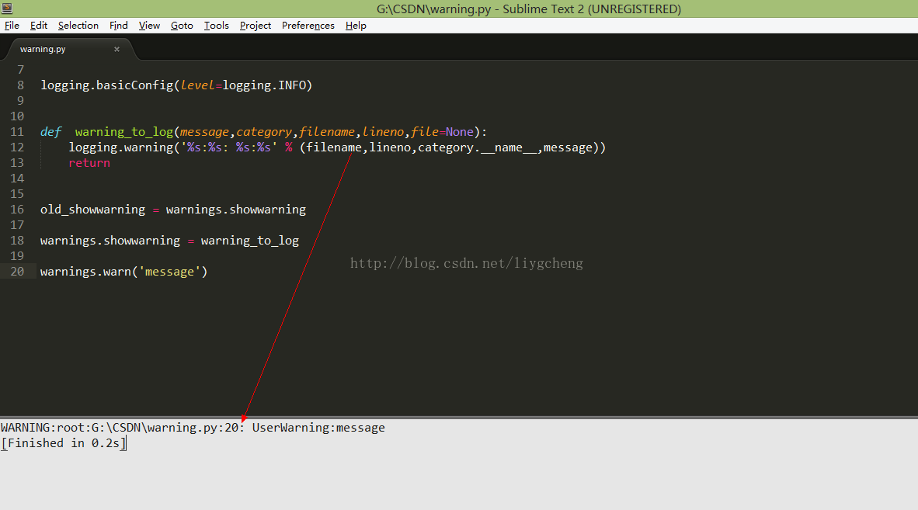
Task: Click line number 12 in gutter
Action: tap(17, 147)
